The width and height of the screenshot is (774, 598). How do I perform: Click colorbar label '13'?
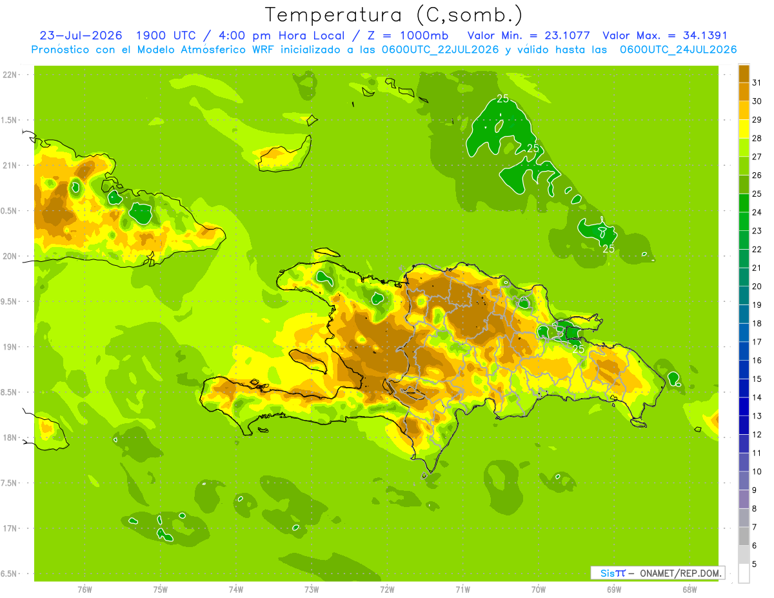coord(757,416)
